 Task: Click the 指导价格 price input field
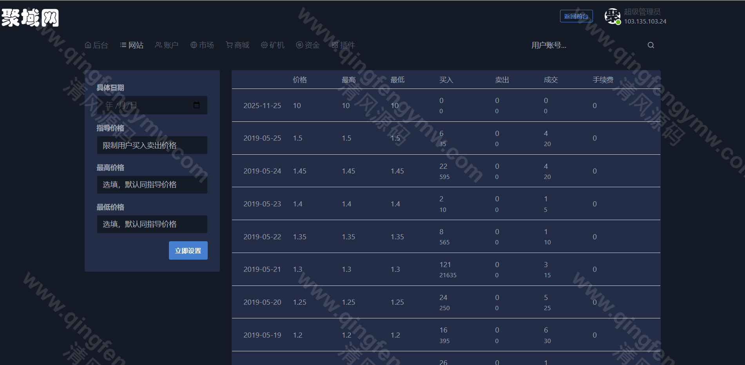click(x=152, y=145)
